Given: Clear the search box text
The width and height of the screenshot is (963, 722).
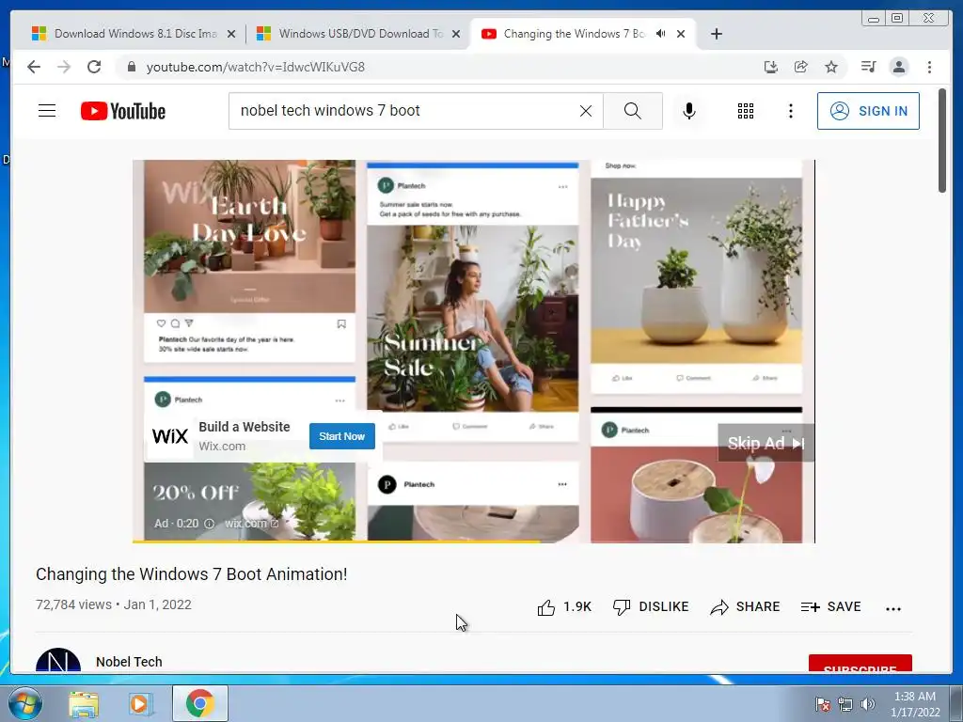Looking at the screenshot, I should (x=586, y=111).
